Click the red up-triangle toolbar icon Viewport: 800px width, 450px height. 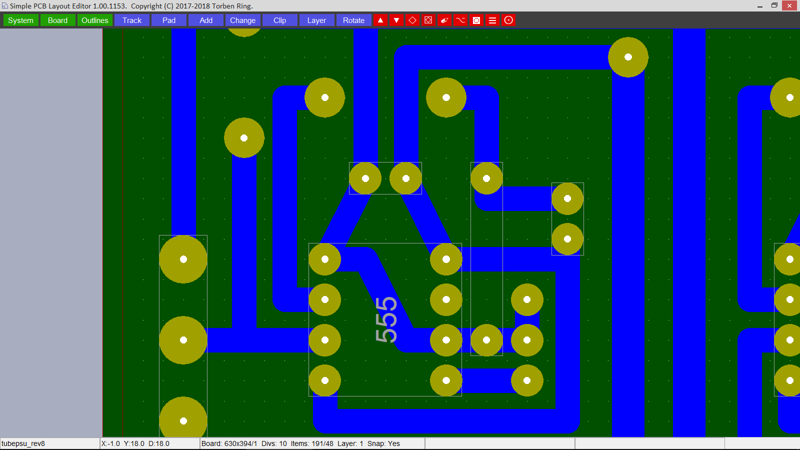point(380,20)
